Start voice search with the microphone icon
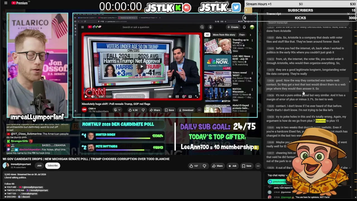Viewport: 357px width, 201px height. click(x=211, y=27)
